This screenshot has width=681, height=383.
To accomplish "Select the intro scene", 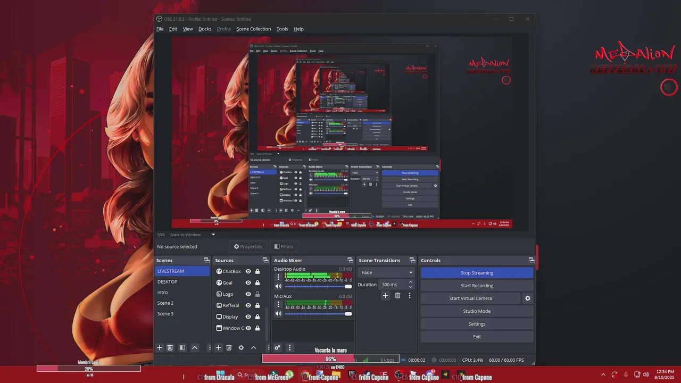I will [x=182, y=293].
